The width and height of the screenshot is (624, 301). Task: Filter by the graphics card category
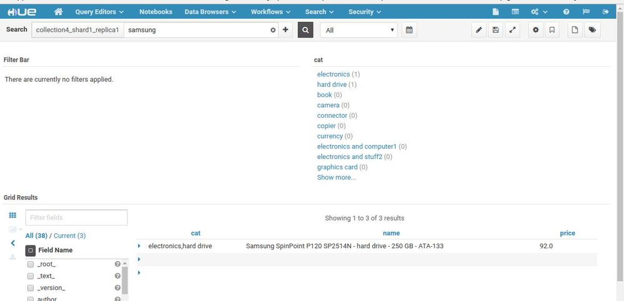point(337,167)
